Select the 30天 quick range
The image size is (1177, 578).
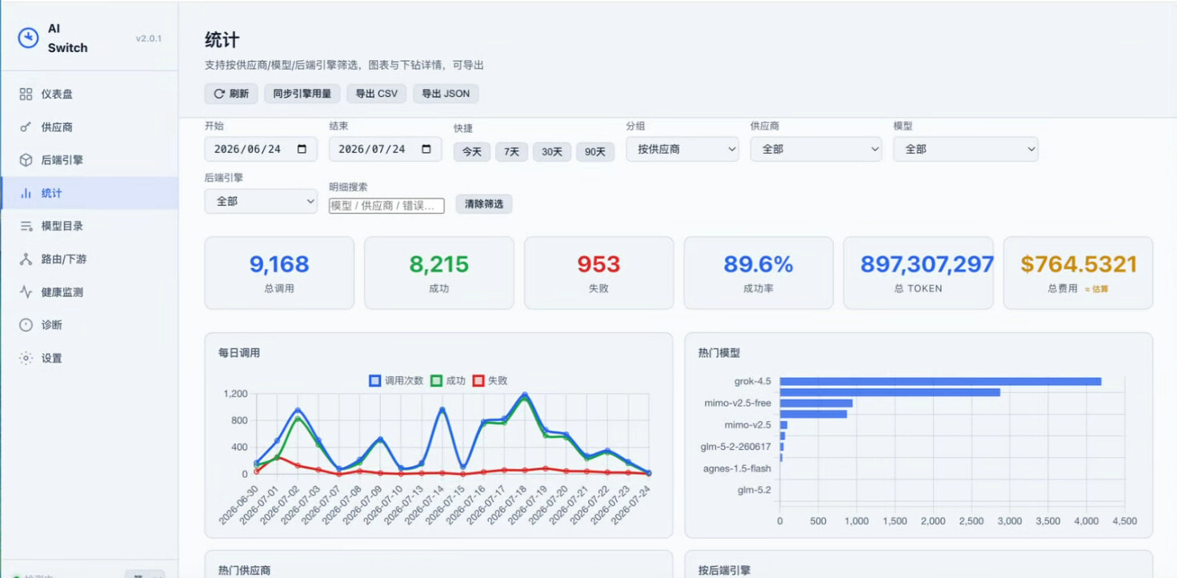552,151
